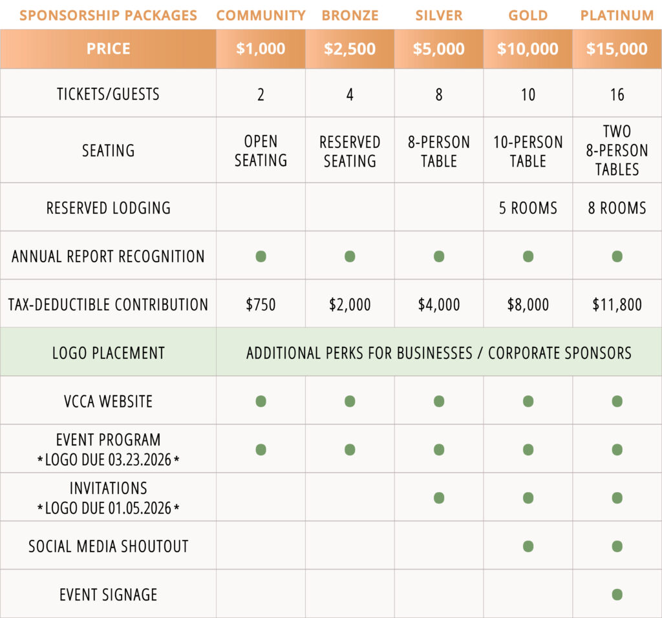
Task: Select the Silver column header
Action: (439, 15)
